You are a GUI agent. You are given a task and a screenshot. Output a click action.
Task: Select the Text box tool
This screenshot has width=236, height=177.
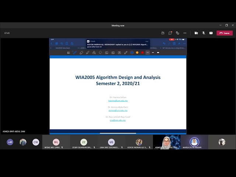[x=119, y=52]
